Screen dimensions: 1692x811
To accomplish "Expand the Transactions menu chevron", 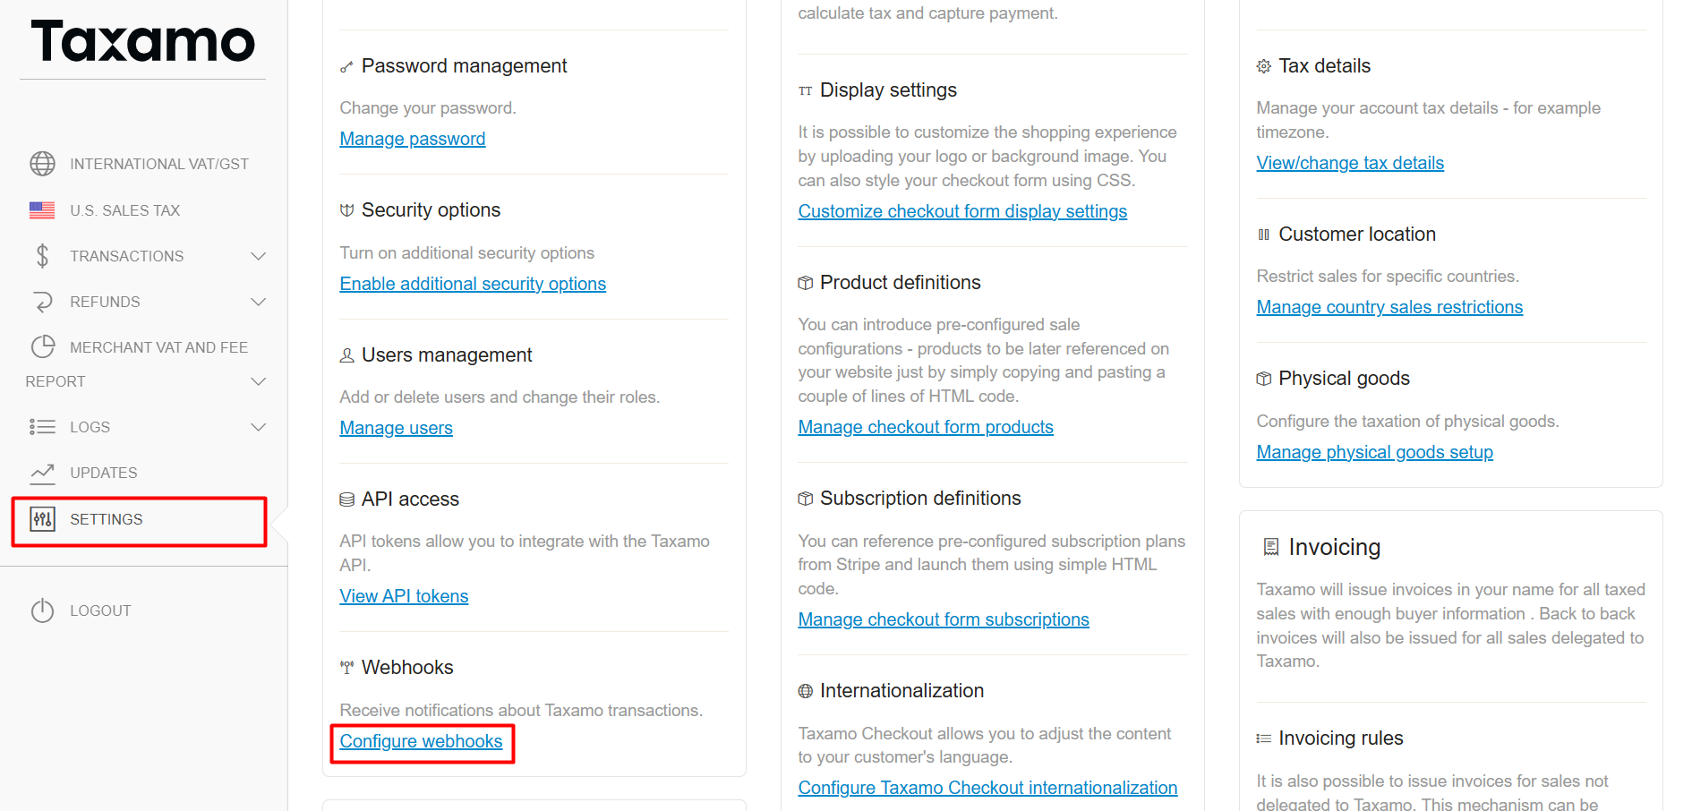I will [259, 256].
